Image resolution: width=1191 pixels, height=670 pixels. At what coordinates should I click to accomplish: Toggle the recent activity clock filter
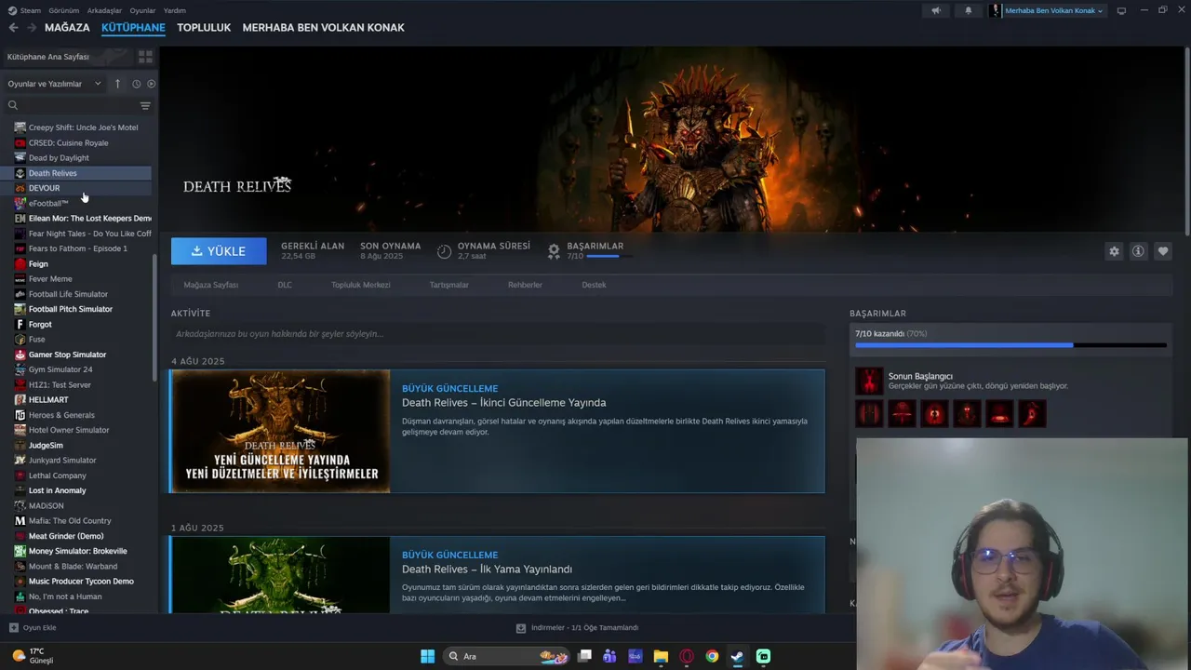[x=136, y=84]
